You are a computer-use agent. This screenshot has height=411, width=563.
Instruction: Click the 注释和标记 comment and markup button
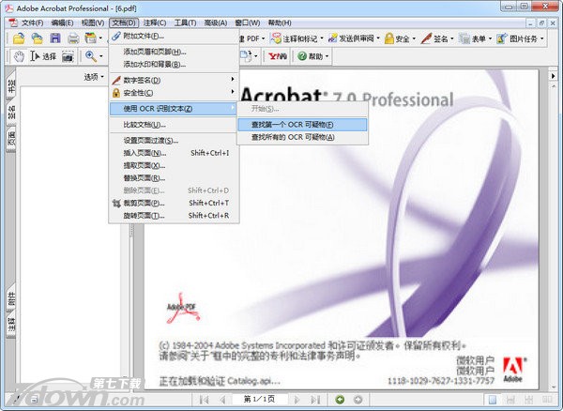[295, 38]
